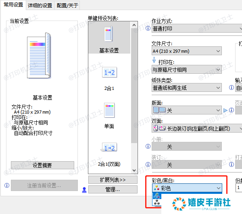The image size is (242, 214).
Task: Open the 双面 长边装订 dropdown
Action: (197, 128)
